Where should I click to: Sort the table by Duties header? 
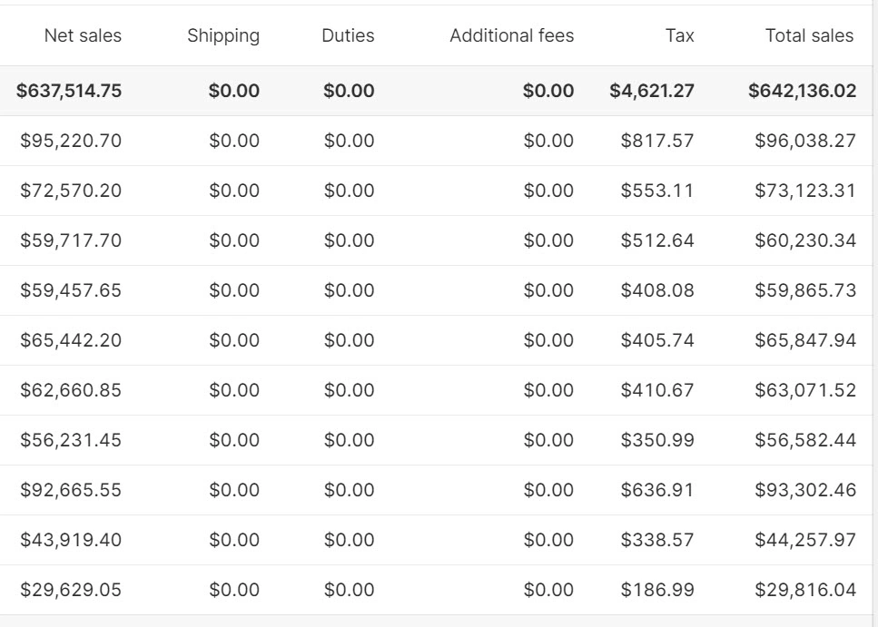point(348,36)
